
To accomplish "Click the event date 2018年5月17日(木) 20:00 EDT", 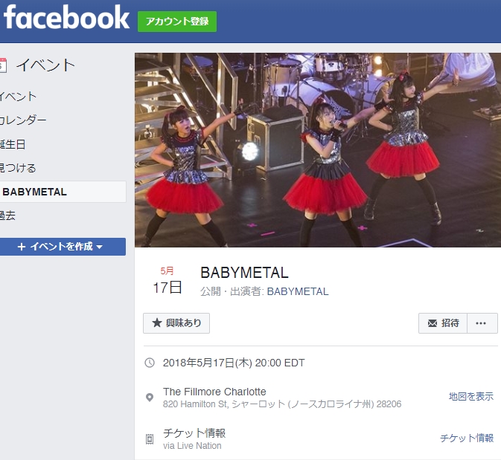I will pyautogui.click(x=234, y=363).
